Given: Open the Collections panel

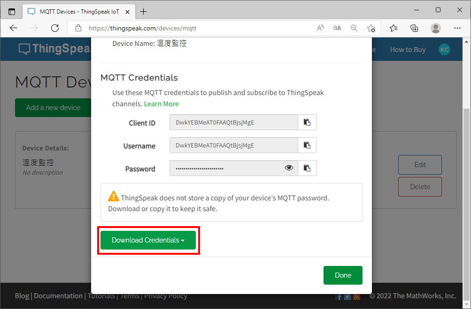Looking at the screenshot, I should [414, 28].
